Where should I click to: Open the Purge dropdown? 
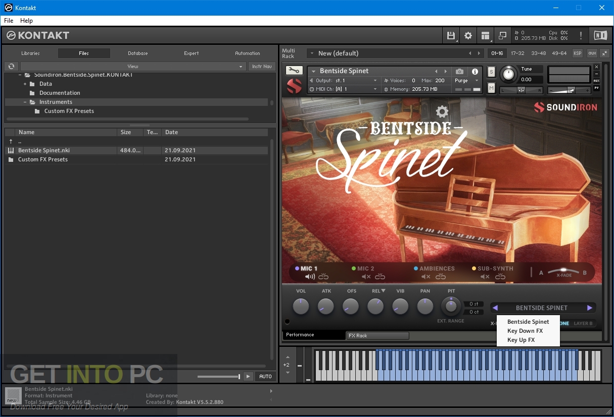click(x=466, y=81)
